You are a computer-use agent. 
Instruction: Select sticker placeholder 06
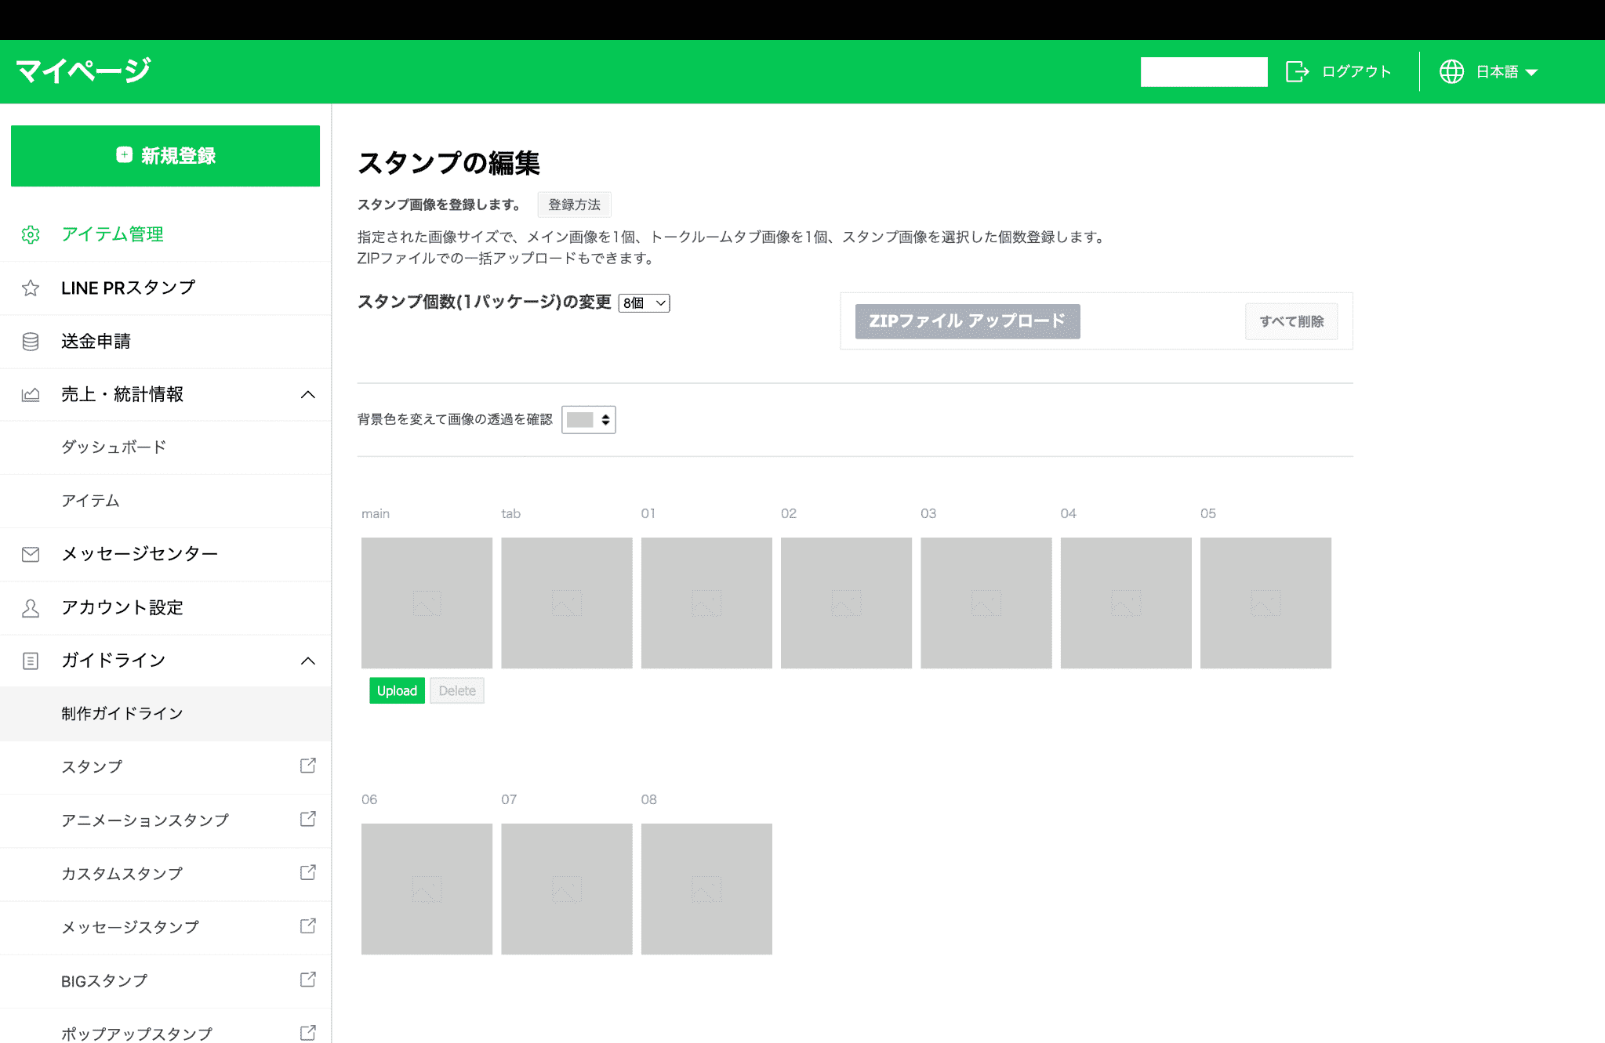pyautogui.click(x=427, y=889)
